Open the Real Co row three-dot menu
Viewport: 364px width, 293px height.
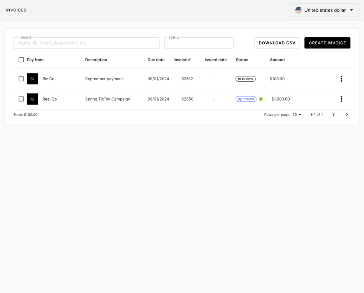341,99
